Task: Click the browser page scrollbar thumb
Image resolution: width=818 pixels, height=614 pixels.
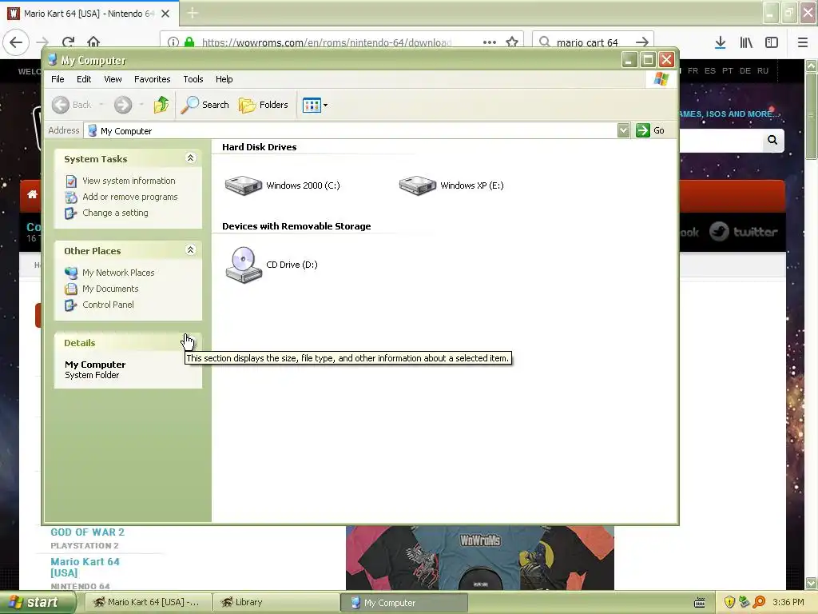Action: click(812, 115)
